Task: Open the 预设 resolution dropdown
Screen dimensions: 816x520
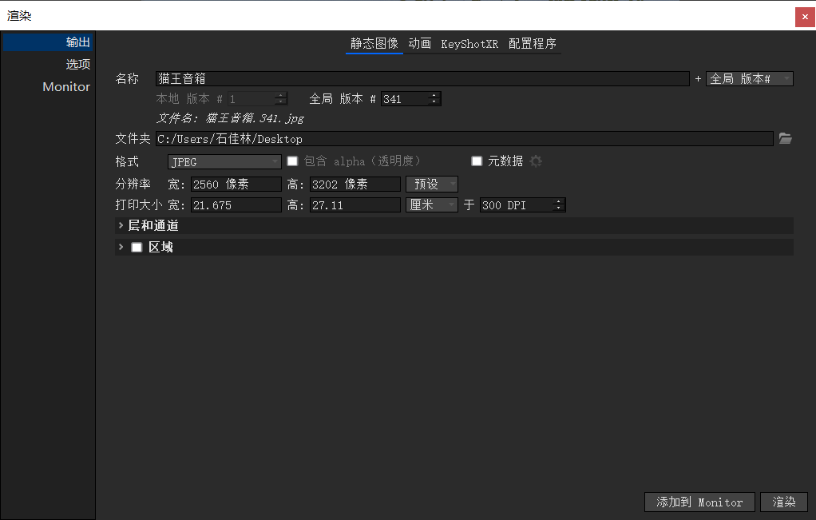Action: point(431,183)
